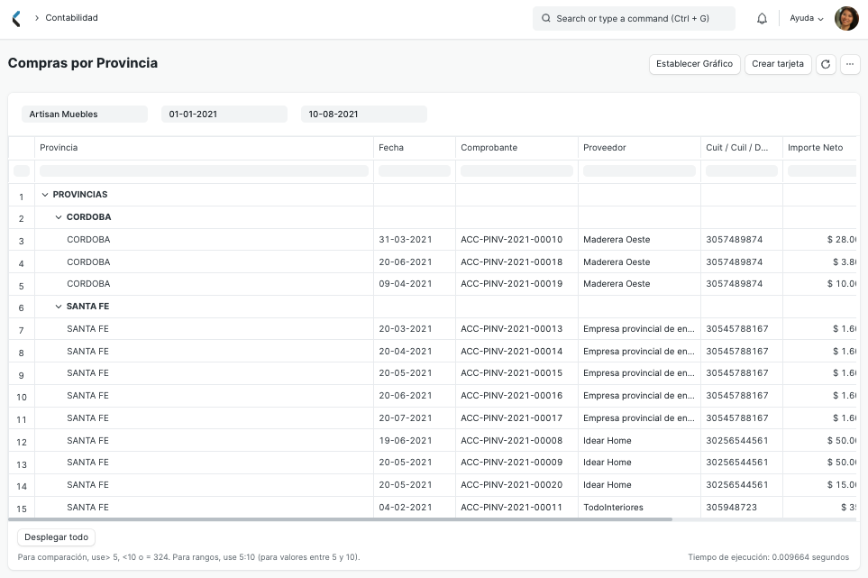Viewport: 868px width, 578px height.
Task: Open the Ayuda dropdown
Action: (x=806, y=18)
